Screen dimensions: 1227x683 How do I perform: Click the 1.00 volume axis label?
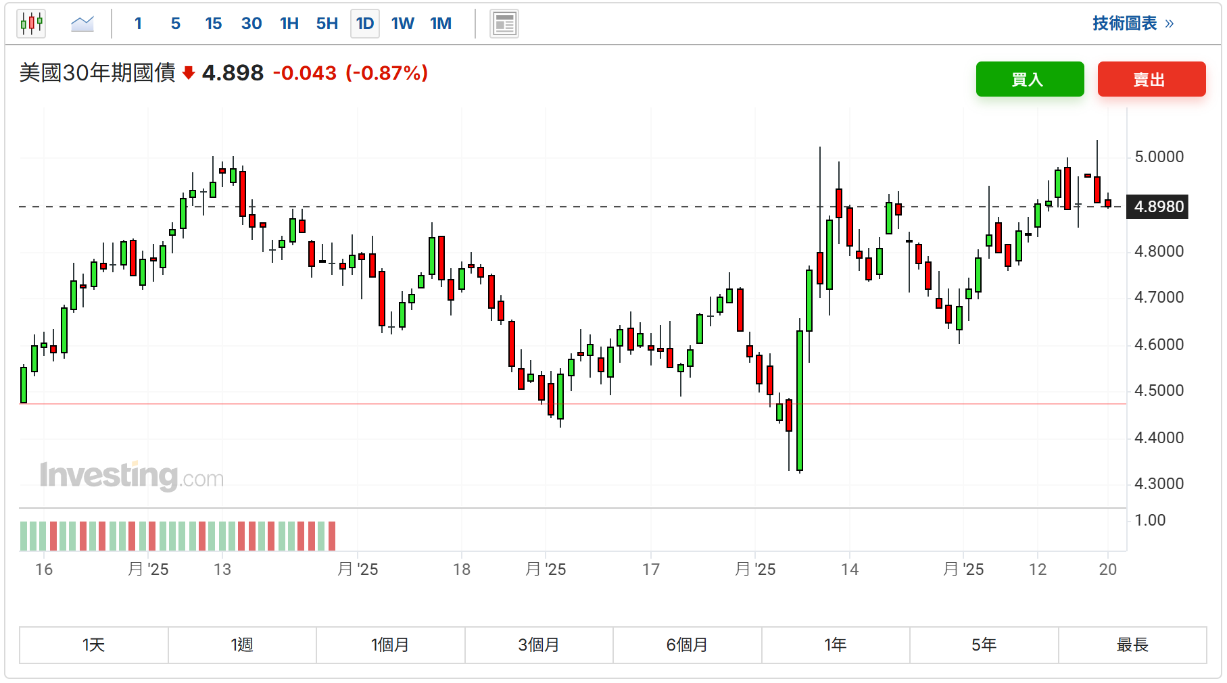tap(1150, 520)
